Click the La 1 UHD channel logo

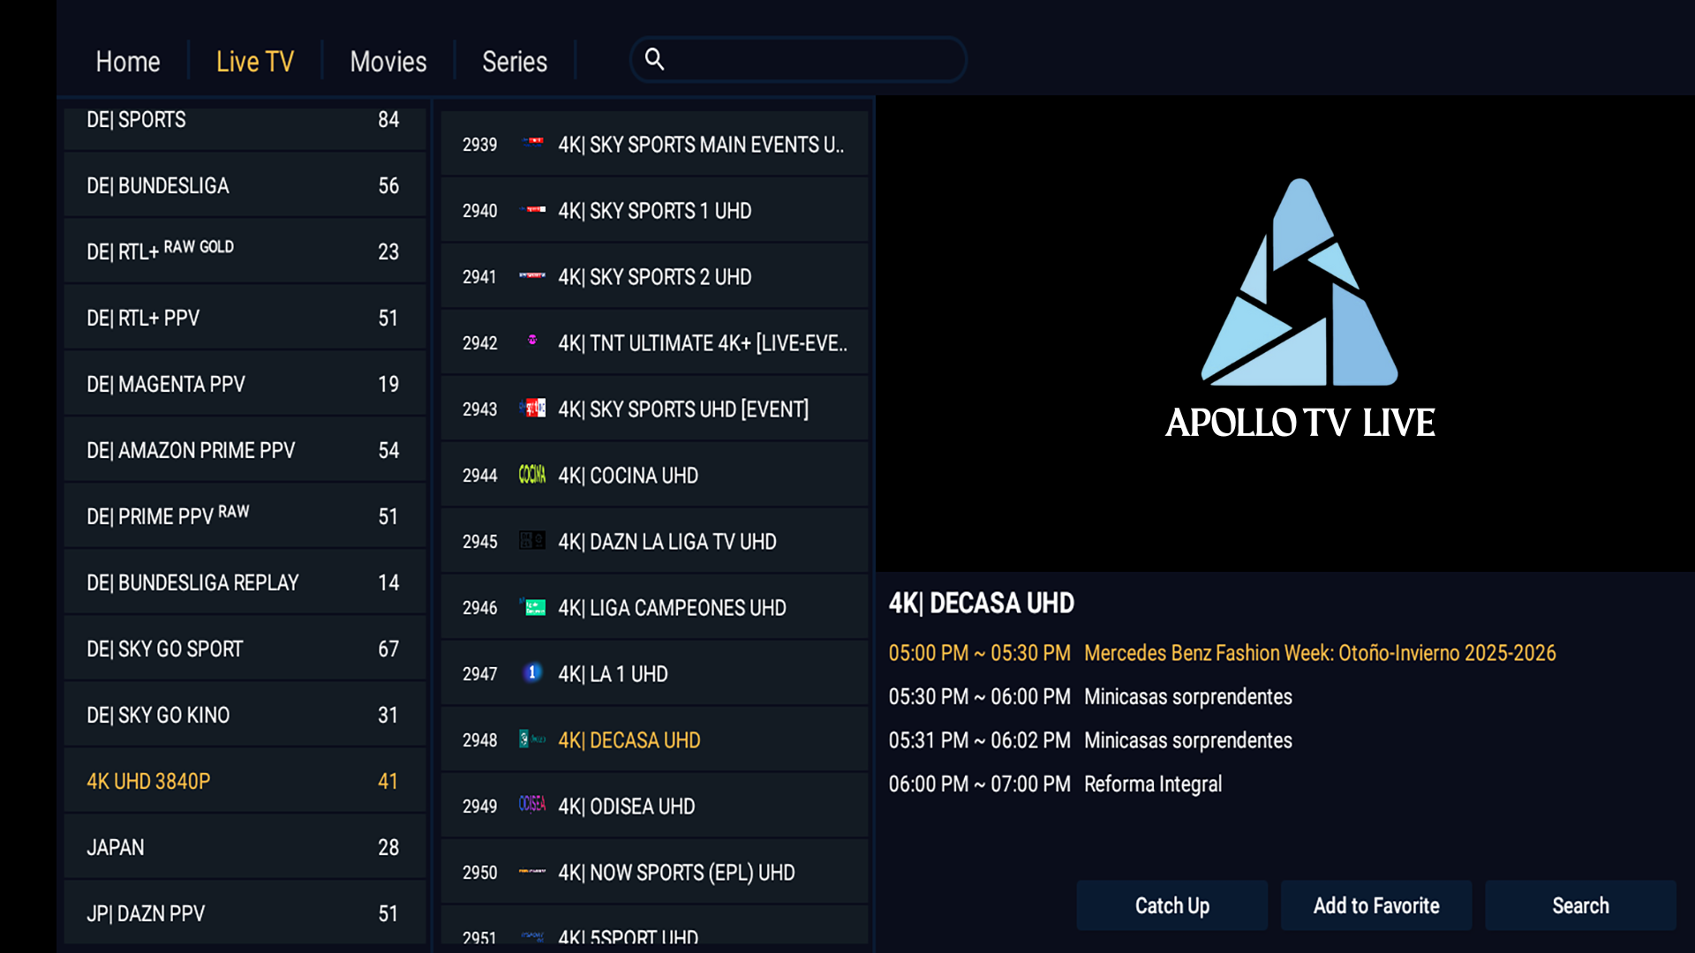pos(532,673)
